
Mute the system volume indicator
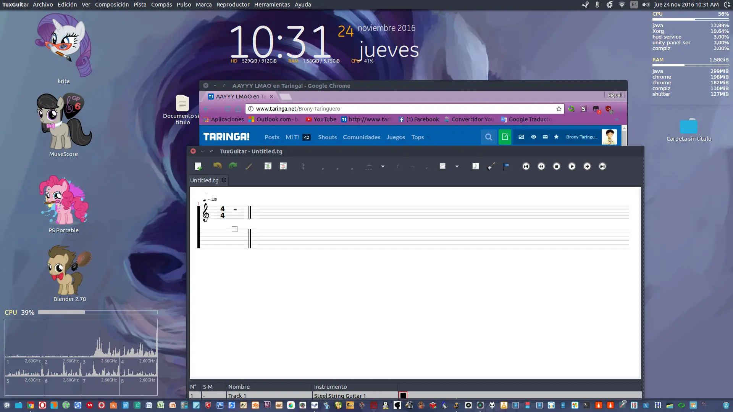point(646,5)
